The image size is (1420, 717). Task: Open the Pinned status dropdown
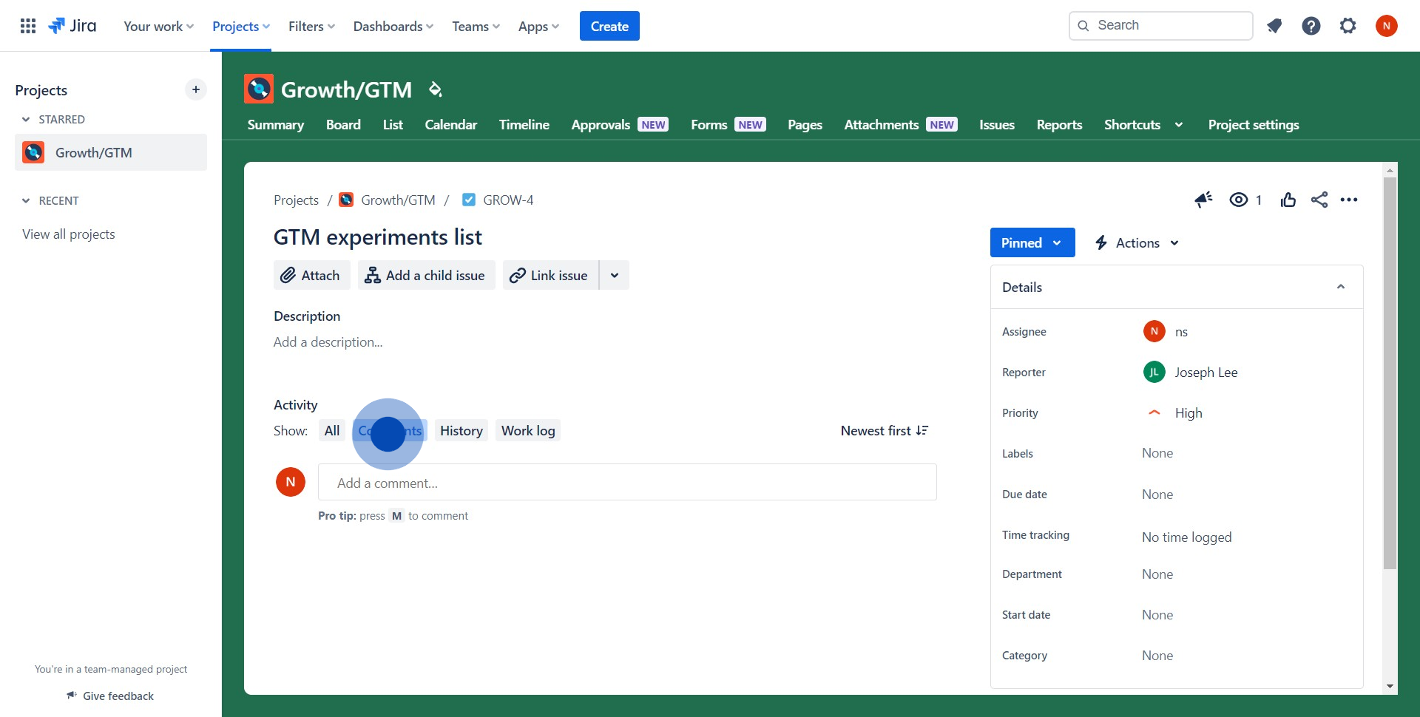(x=1032, y=242)
